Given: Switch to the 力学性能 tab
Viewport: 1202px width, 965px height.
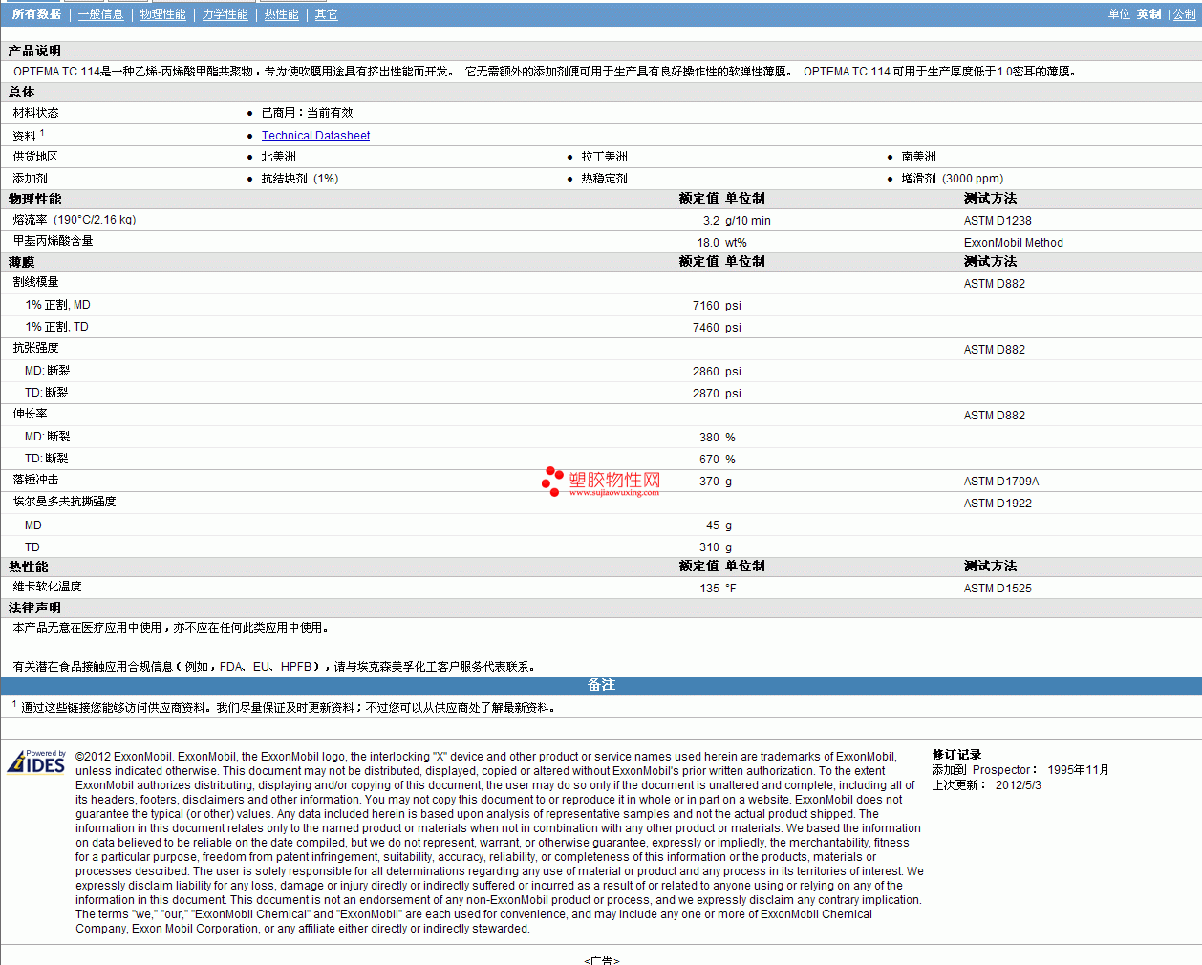Looking at the screenshot, I should [x=225, y=14].
